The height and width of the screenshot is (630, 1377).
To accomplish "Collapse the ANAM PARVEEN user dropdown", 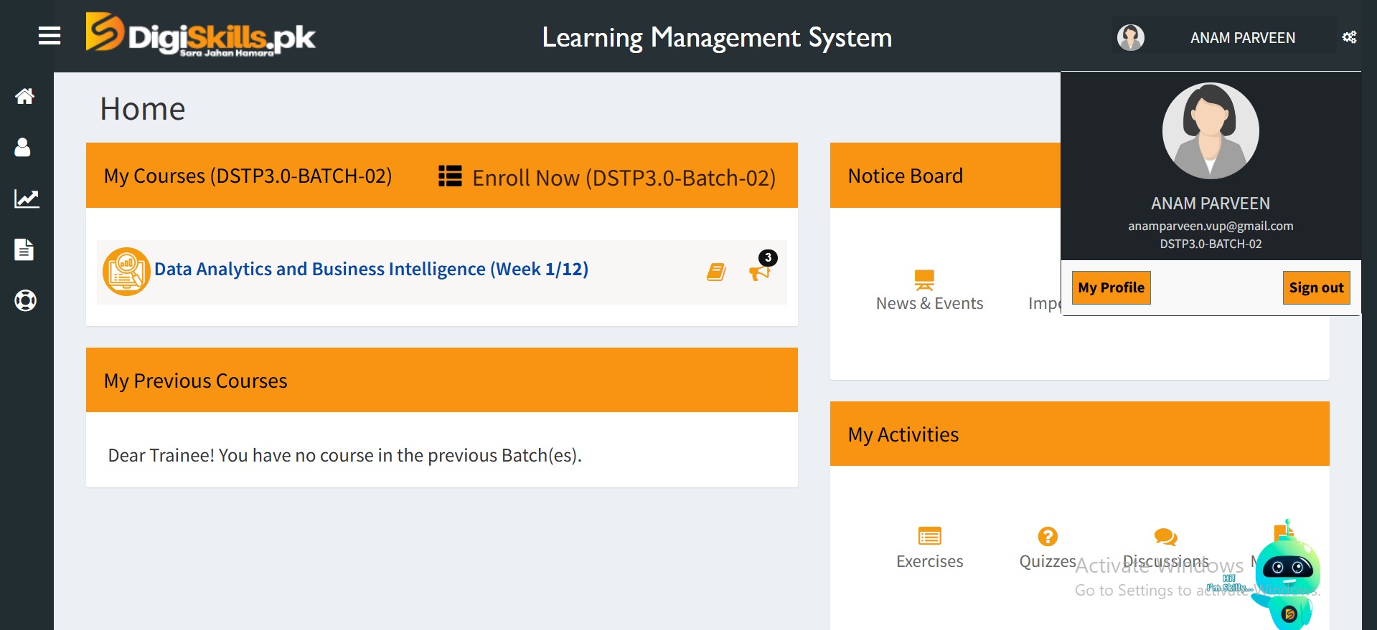I will pyautogui.click(x=1241, y=37).
